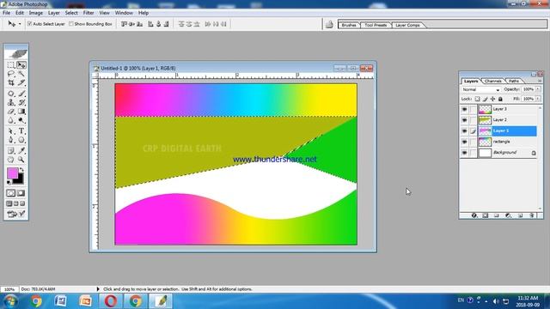Open the tool preset picker arrow
Screen dimensions: 550x309
coord(20,24)
